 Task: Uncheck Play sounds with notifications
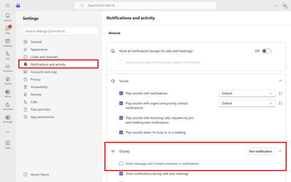pyautogui.click(x=121, y=93)
